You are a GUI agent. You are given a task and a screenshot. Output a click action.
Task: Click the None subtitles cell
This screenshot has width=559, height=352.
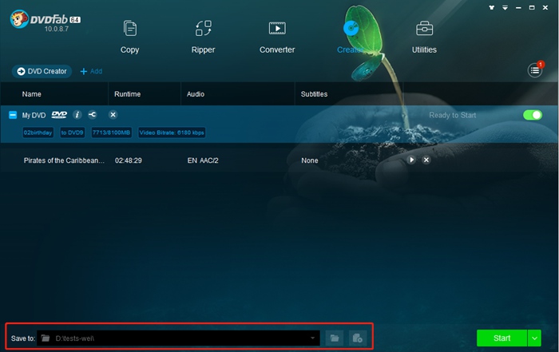pos(310,160)
